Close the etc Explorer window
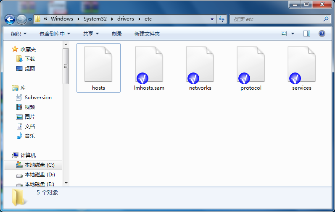This screenshot has width=335, height=212. [322, 4]
